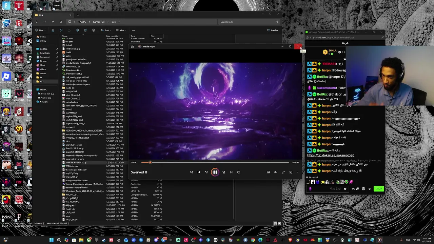Image resolution: width=434 pixels, height=244 pixels.
Task: Open the Sort dropdown in Explorer
Action: (107, 30)
